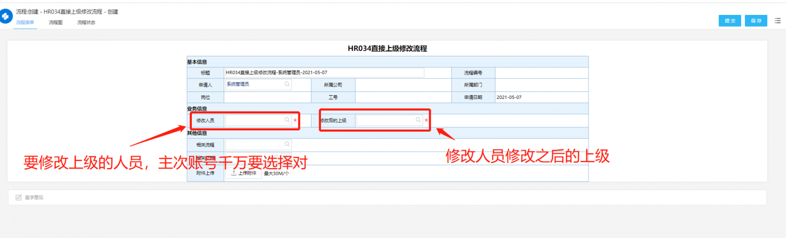Click the blue workflow logo icon
The height and width of the screenshot is (238, 786).
pyautogui.click(x=6, y=17)
